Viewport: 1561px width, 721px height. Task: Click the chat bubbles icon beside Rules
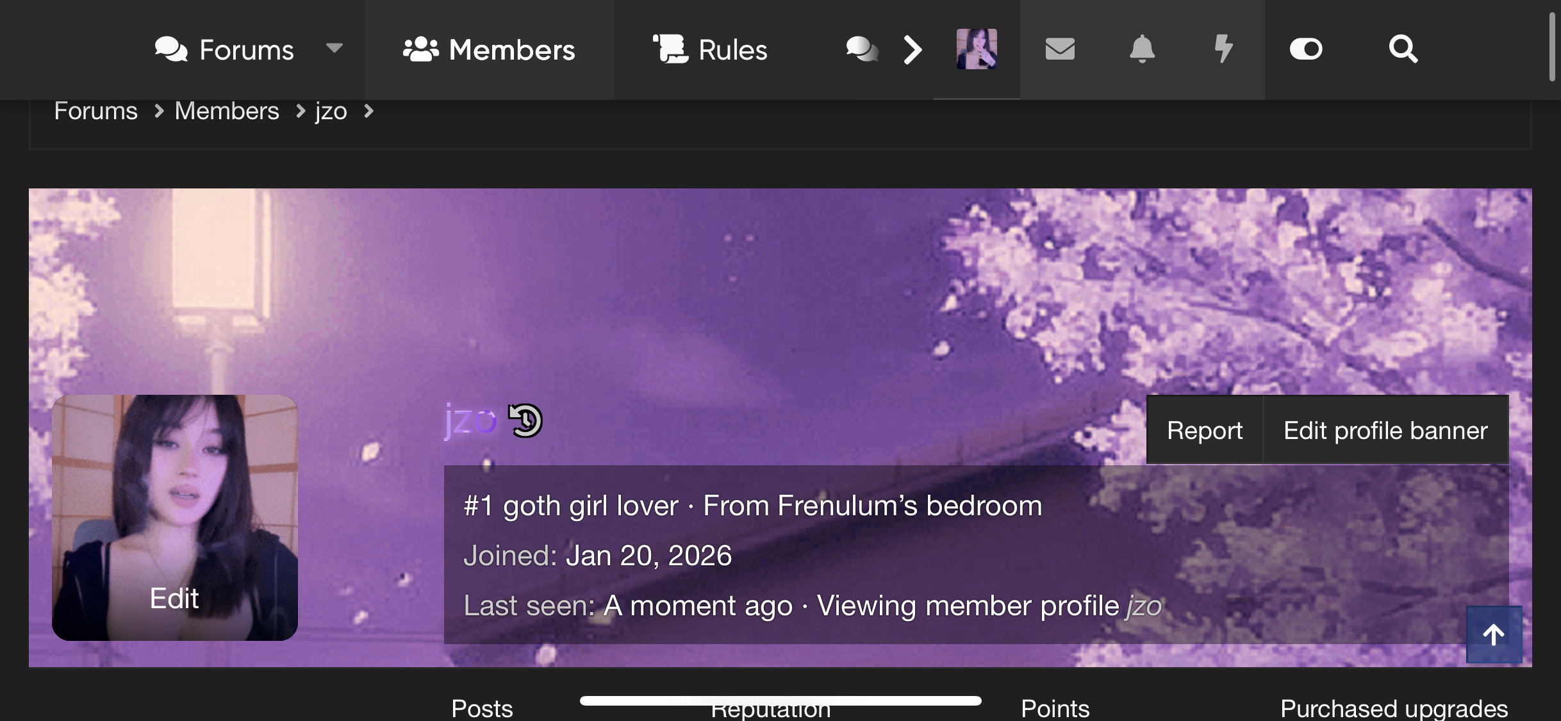(862, 49)
